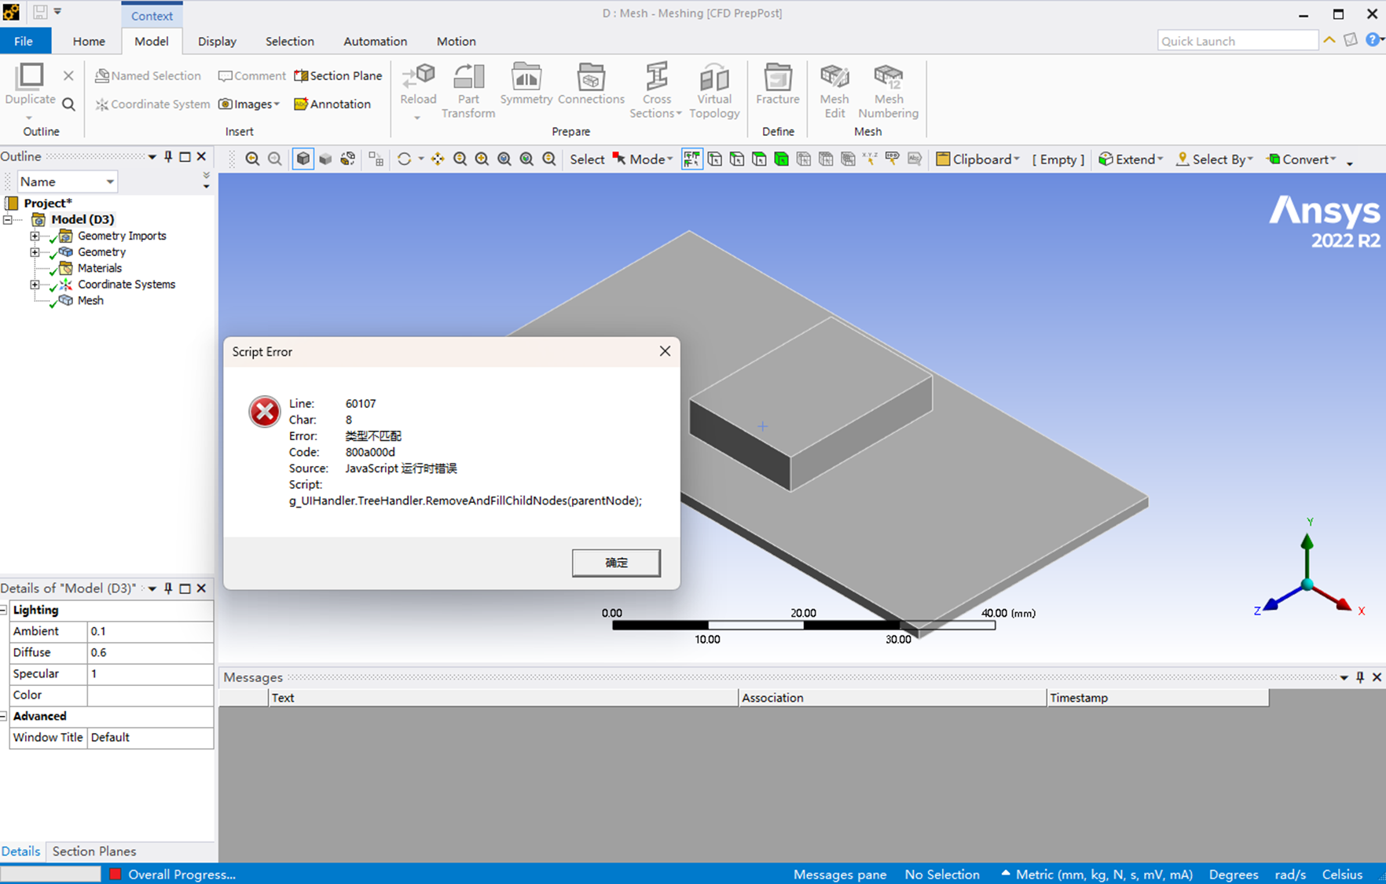The image size is (1386, 884).
Task: Click the Virtual Topology tool
Action: (x=714, y=90)
